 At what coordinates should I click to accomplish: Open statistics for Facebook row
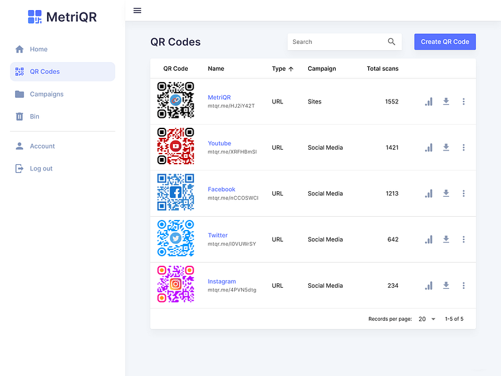[429, 194]
